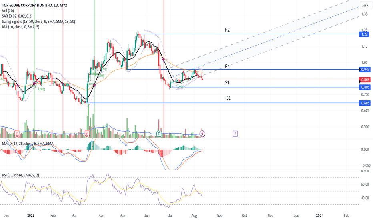Click the R2 resistance label
Screen dimensions: 373x220
click(x=227, y=30)
